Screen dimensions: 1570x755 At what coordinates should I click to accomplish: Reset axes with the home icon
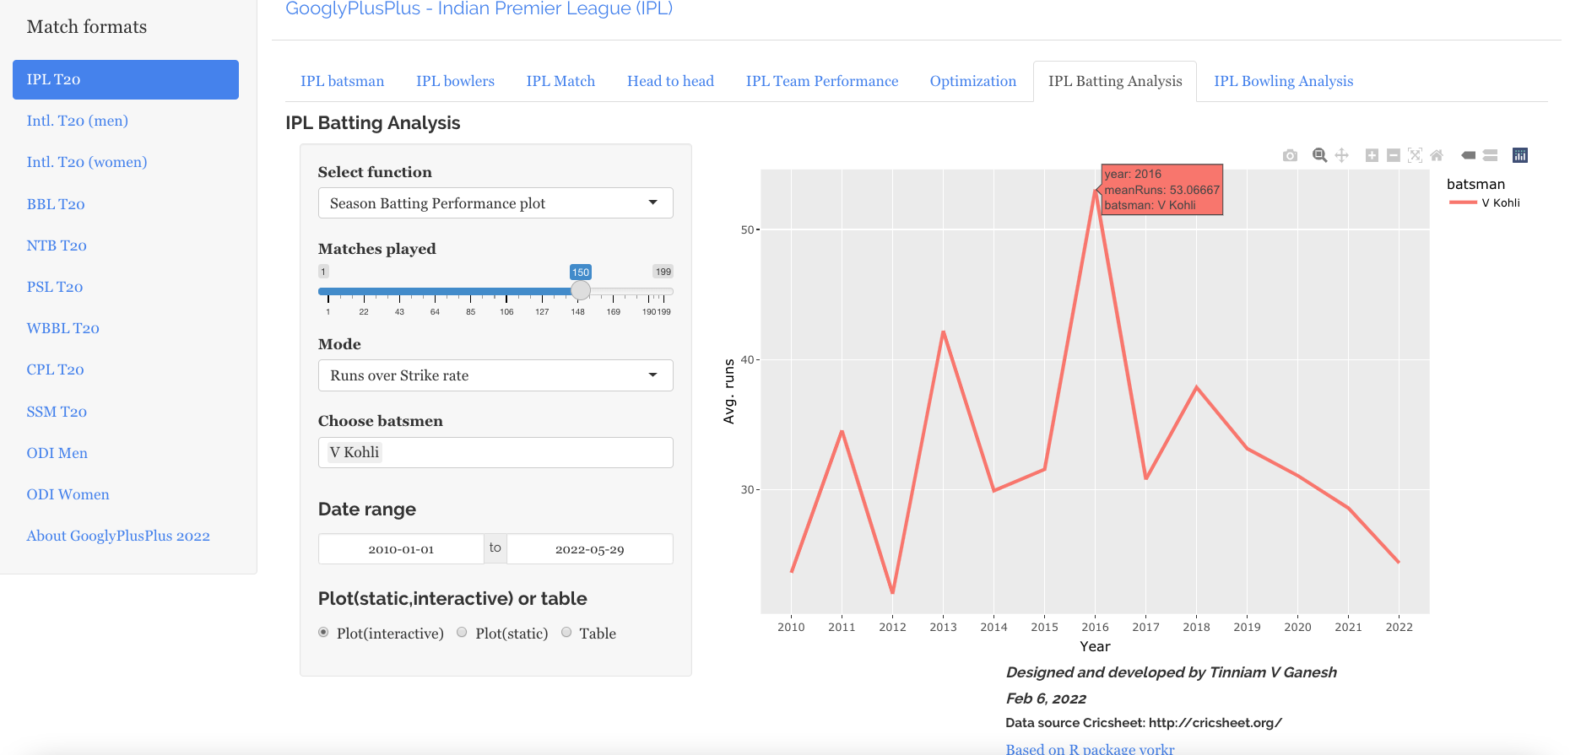tap(1437, 155)
